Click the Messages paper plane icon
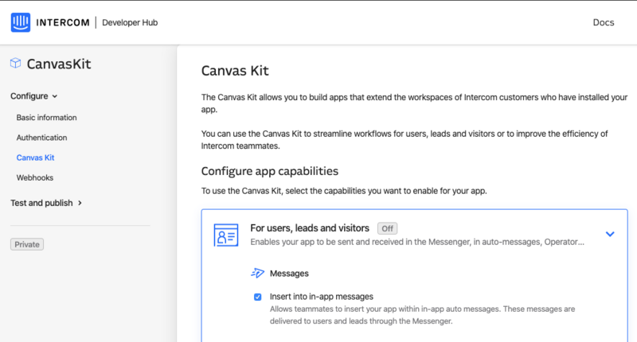Image resolution: width=637 pixels, height=342 pixels. click(257, 274)
